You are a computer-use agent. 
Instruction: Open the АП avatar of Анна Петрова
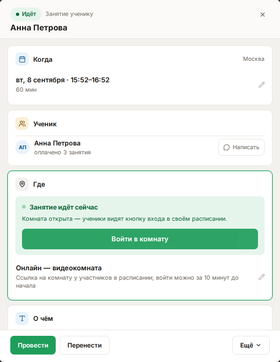(x=22, y=147)
